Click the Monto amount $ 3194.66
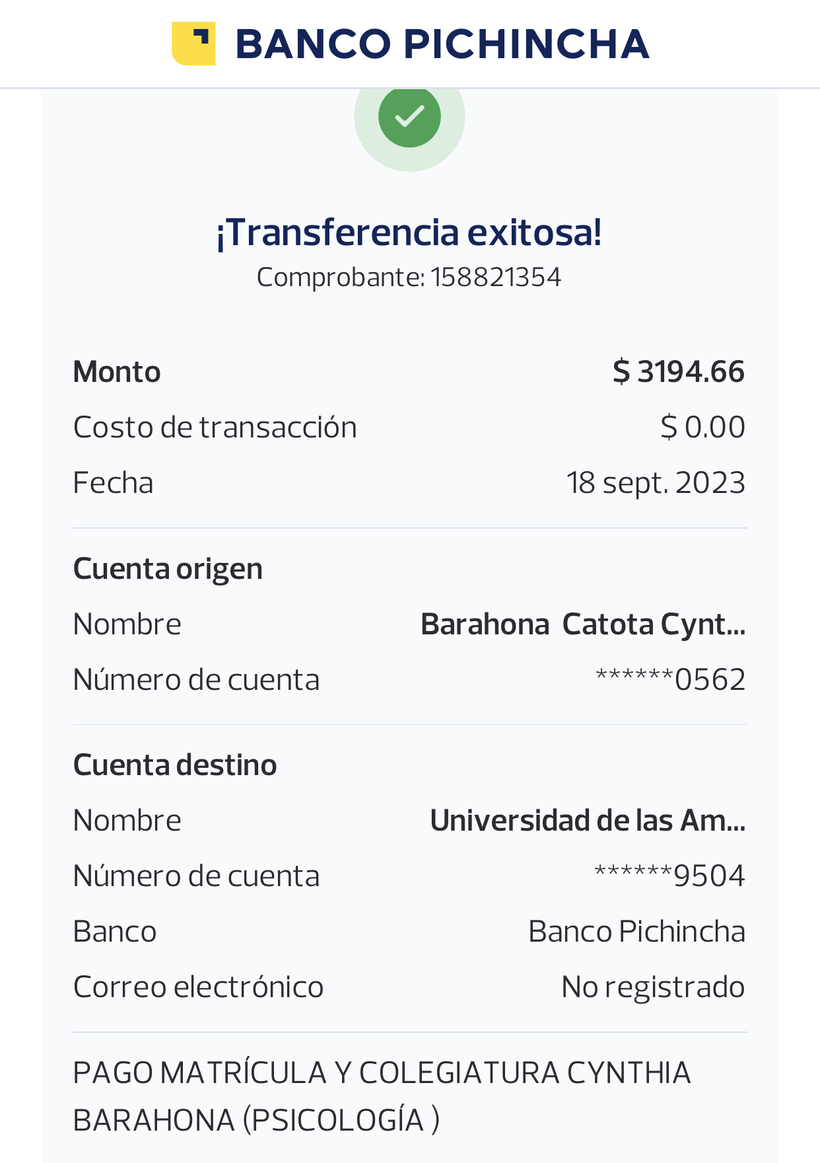Viewport: 820px width, 1163px height. tap(678, 371)
